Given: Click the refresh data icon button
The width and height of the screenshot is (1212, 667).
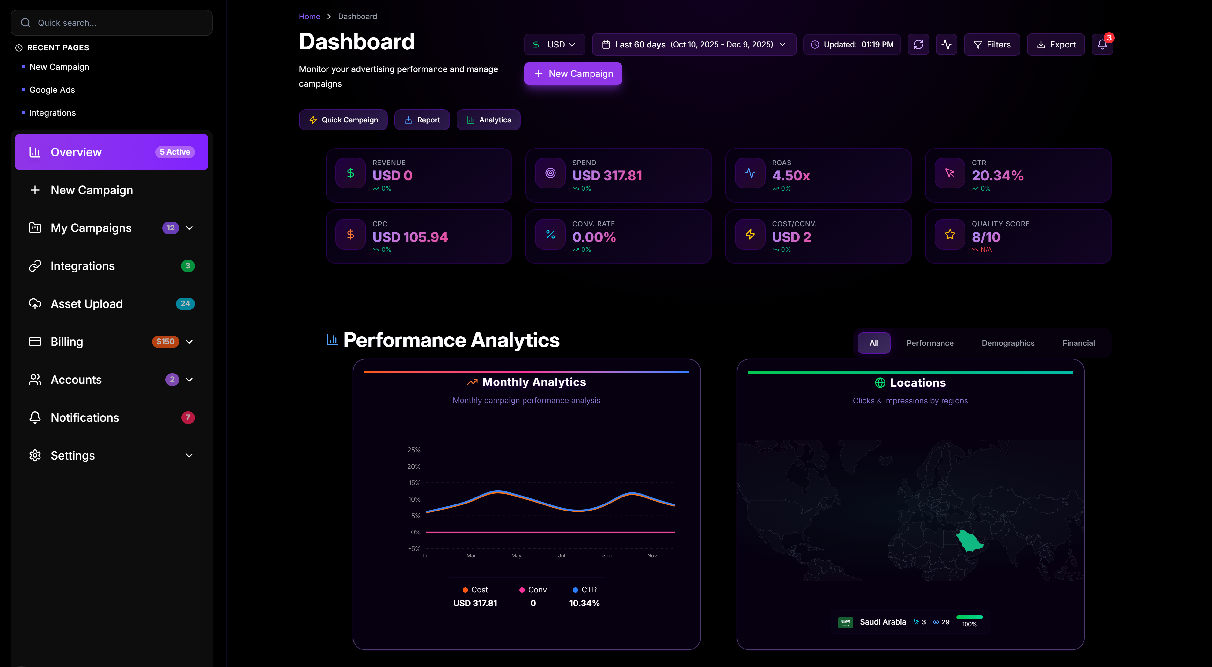Looking at the screenshot, I should tap(918, 45).
